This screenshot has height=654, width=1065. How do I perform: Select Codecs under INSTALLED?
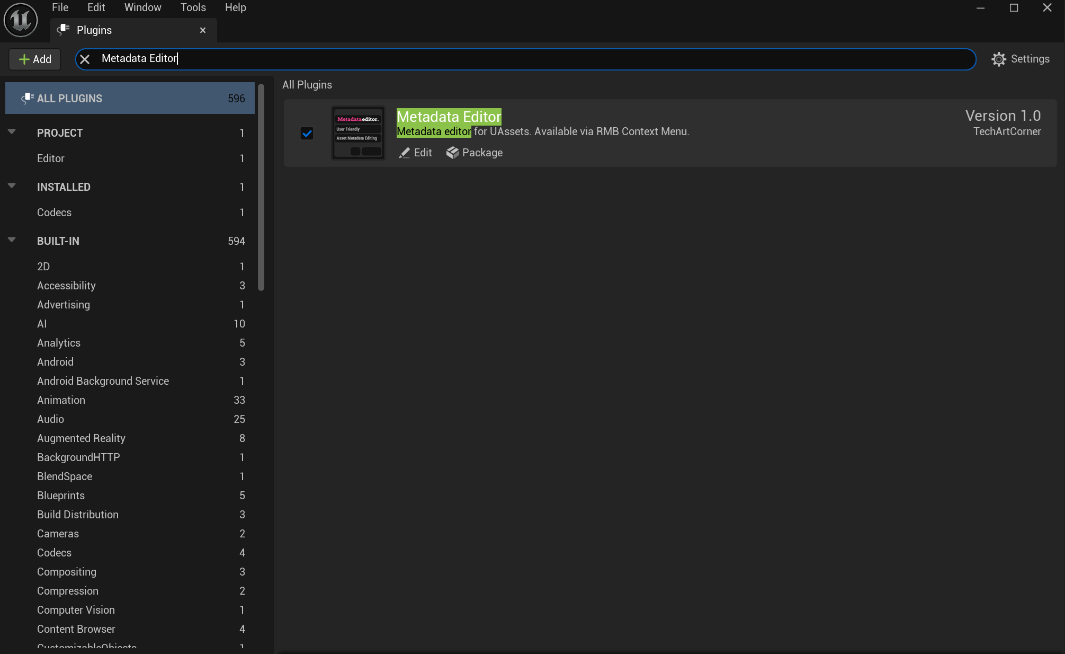tap(130, 213)
